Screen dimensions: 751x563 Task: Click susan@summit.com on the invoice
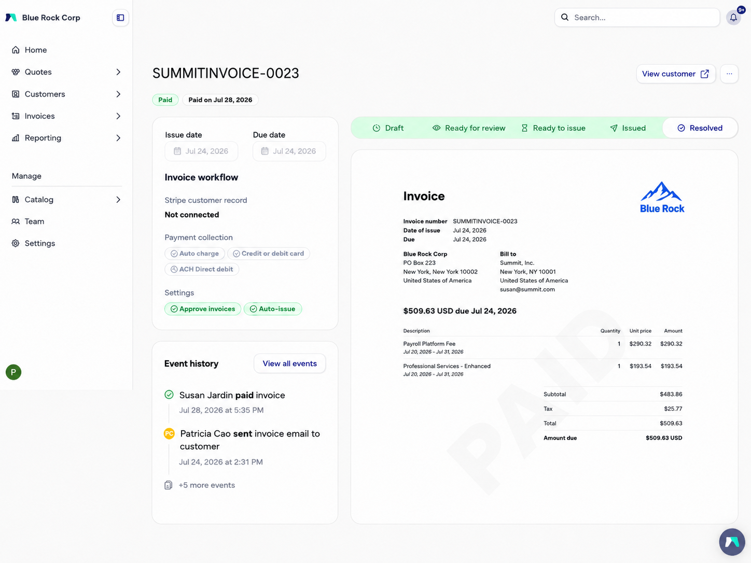tap(527, 289)
